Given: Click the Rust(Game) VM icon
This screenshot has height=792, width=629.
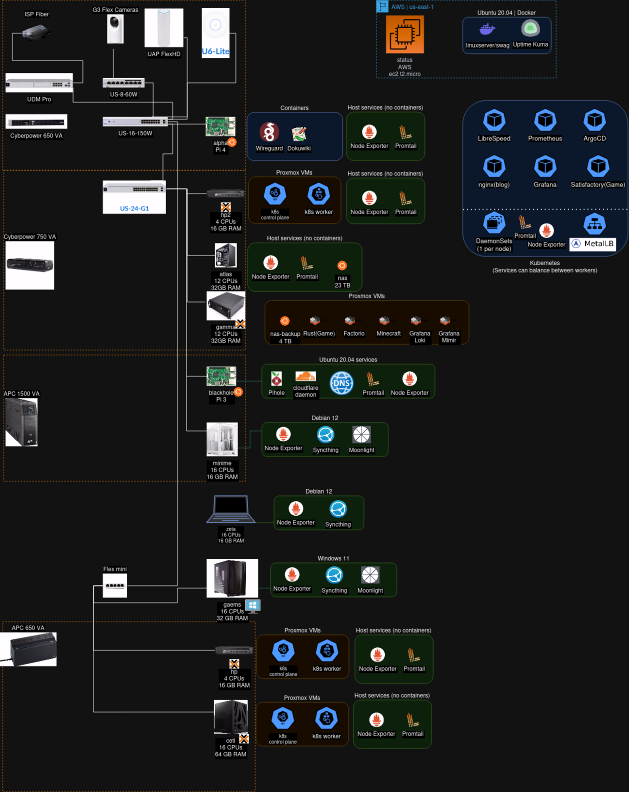Looking at the screenshot, I should pyautogui.click(x=315, y=320).
